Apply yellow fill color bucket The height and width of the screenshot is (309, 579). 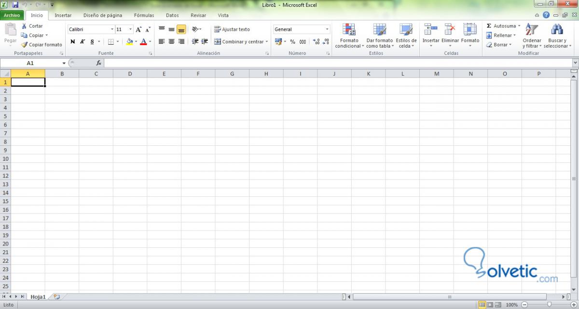point(129,42)
